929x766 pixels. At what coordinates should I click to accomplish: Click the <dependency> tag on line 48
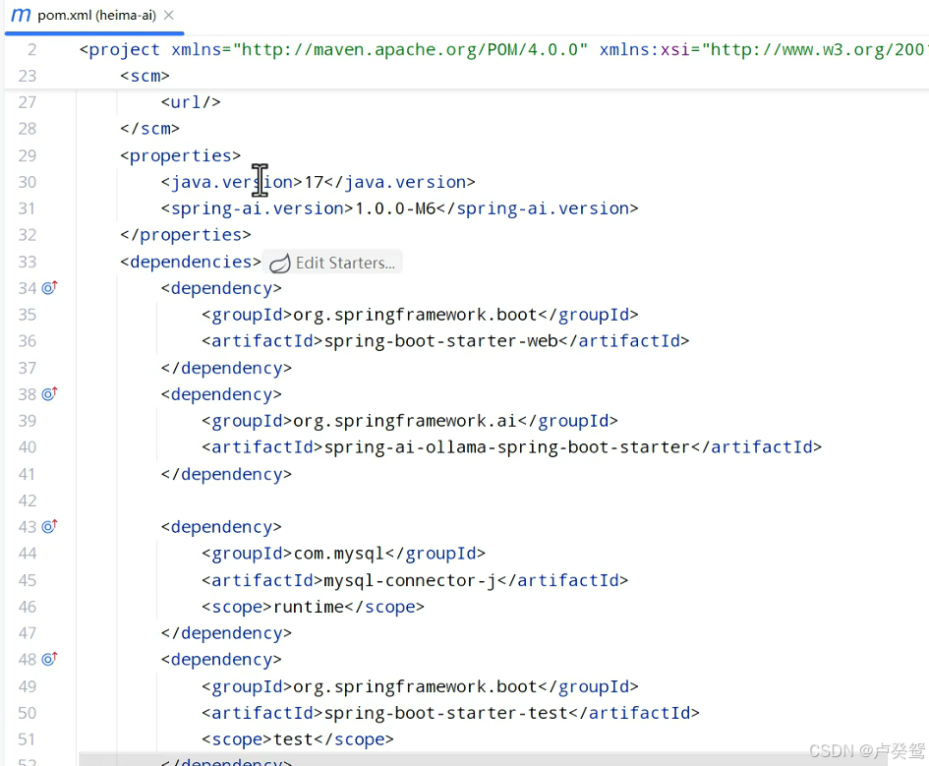tap(221, 660)
